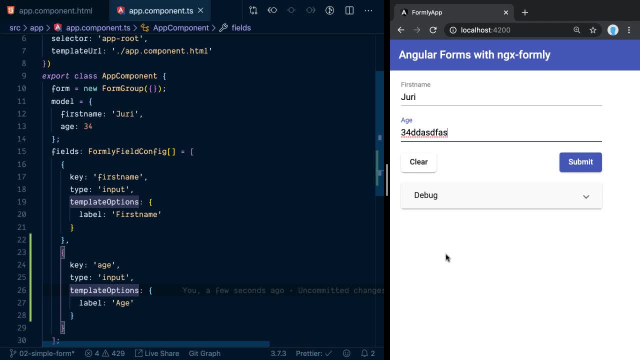640x360 pixels.
Task: Open changes compare icon in editor toolbar
Action: [x=253, y=10]
